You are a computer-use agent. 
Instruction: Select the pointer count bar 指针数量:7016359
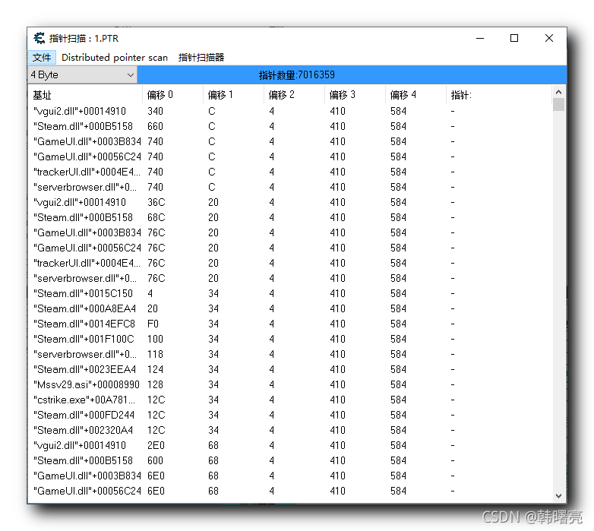(x=352, y=74)
